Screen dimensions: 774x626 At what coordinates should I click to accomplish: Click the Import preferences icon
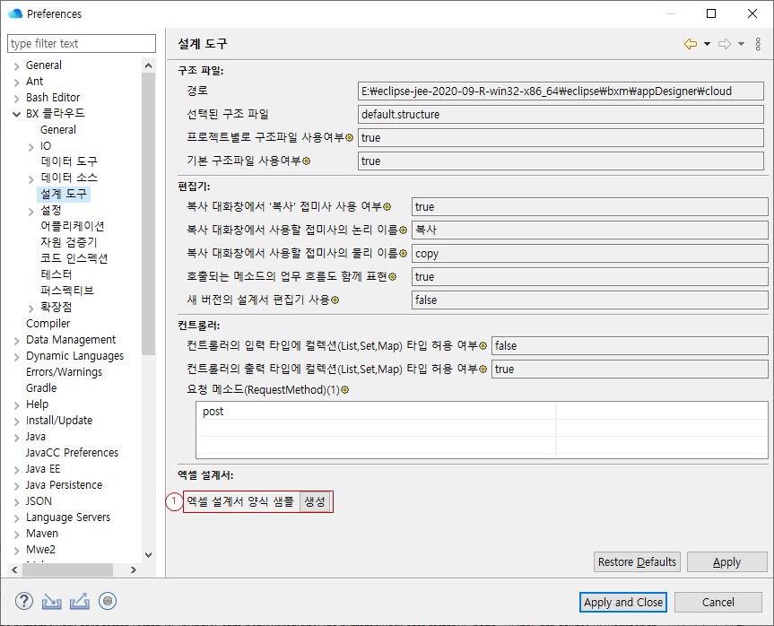52,602
